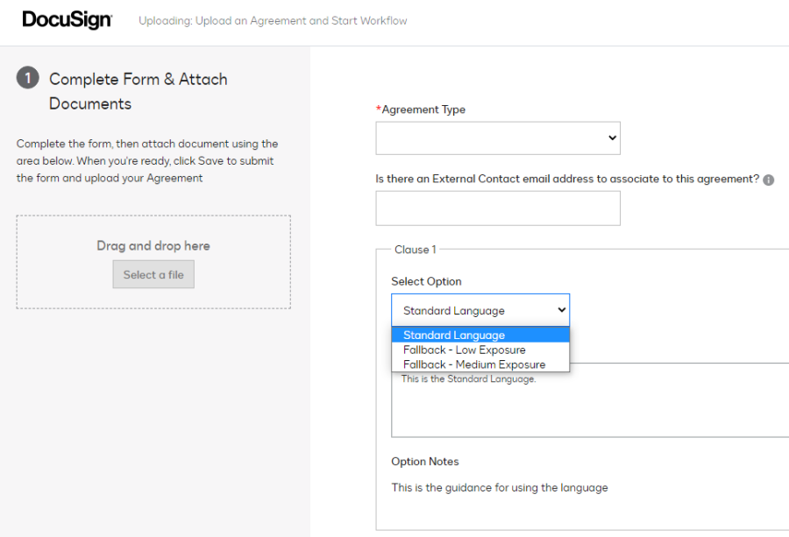Click the info icon beside External Contact question
Viewport: 789px width, 537px height.
[768, 180]
